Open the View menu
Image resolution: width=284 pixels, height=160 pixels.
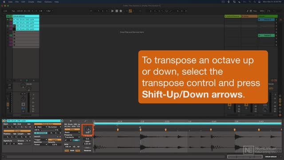point(39,2)
